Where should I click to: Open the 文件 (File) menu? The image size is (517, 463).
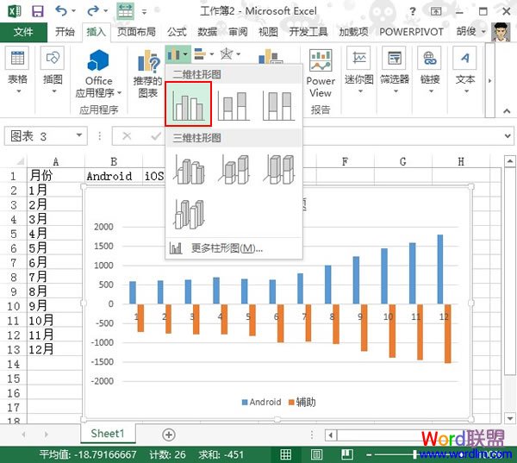click(23, 32)
